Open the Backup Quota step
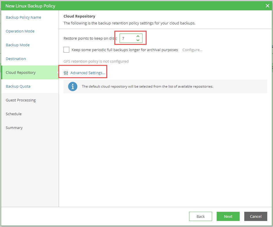Viewport: 273px width, 227px height. (18, 86)
